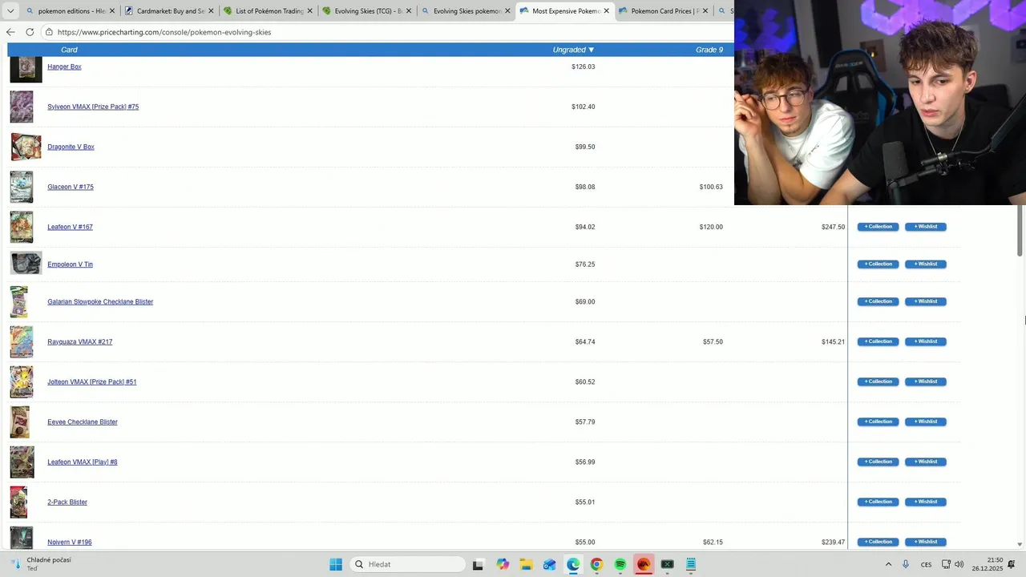
Task: Open Sylveon VMAX [Prize Pack] #75 link
Action: pos(93,107)
